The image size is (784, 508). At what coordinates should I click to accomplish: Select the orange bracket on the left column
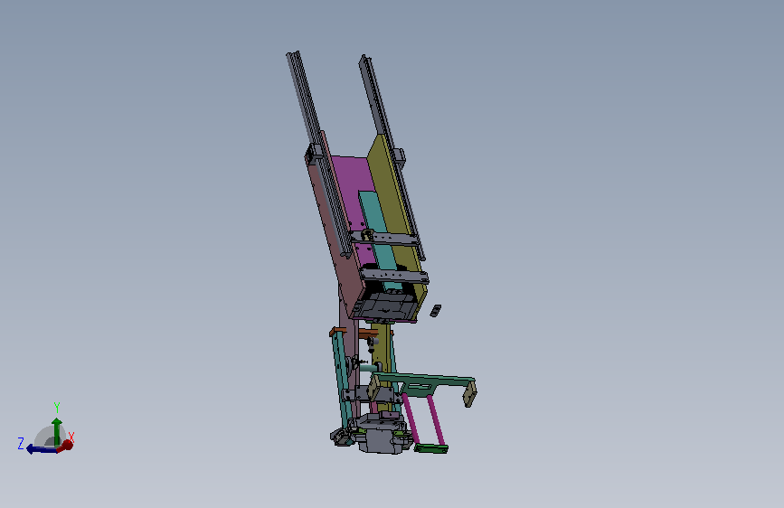(338, 332)
